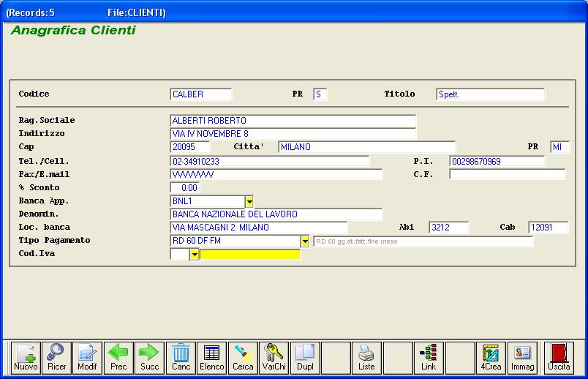Click the Cod.Iva label

pos(37,253)
